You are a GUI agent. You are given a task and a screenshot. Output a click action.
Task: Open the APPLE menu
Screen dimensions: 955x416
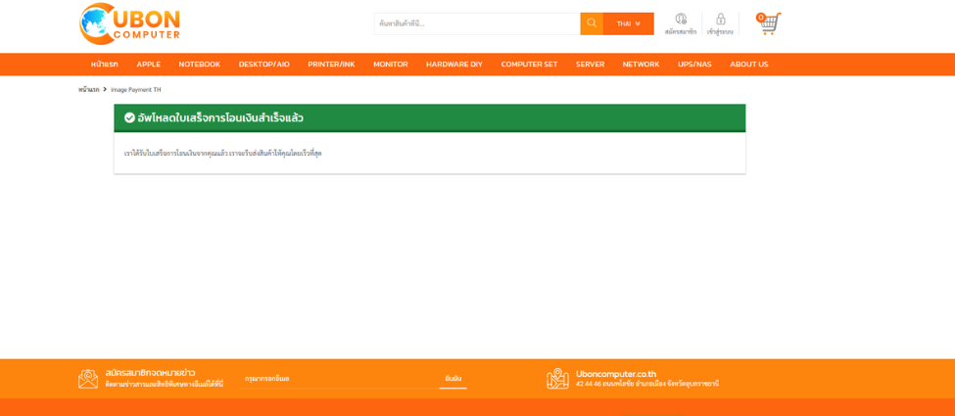click(x=149, y=65)
